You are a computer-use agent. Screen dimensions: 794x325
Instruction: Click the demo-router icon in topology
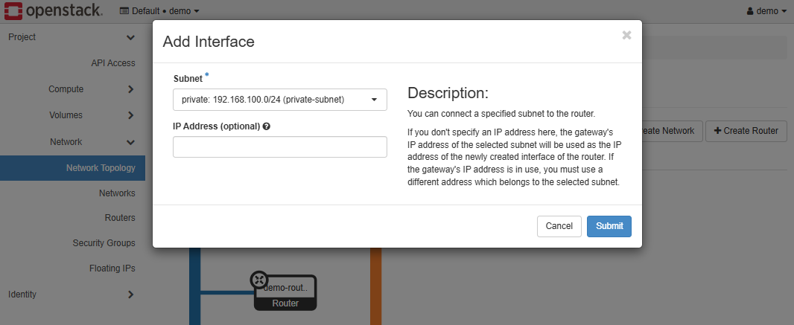pos(259,280)
